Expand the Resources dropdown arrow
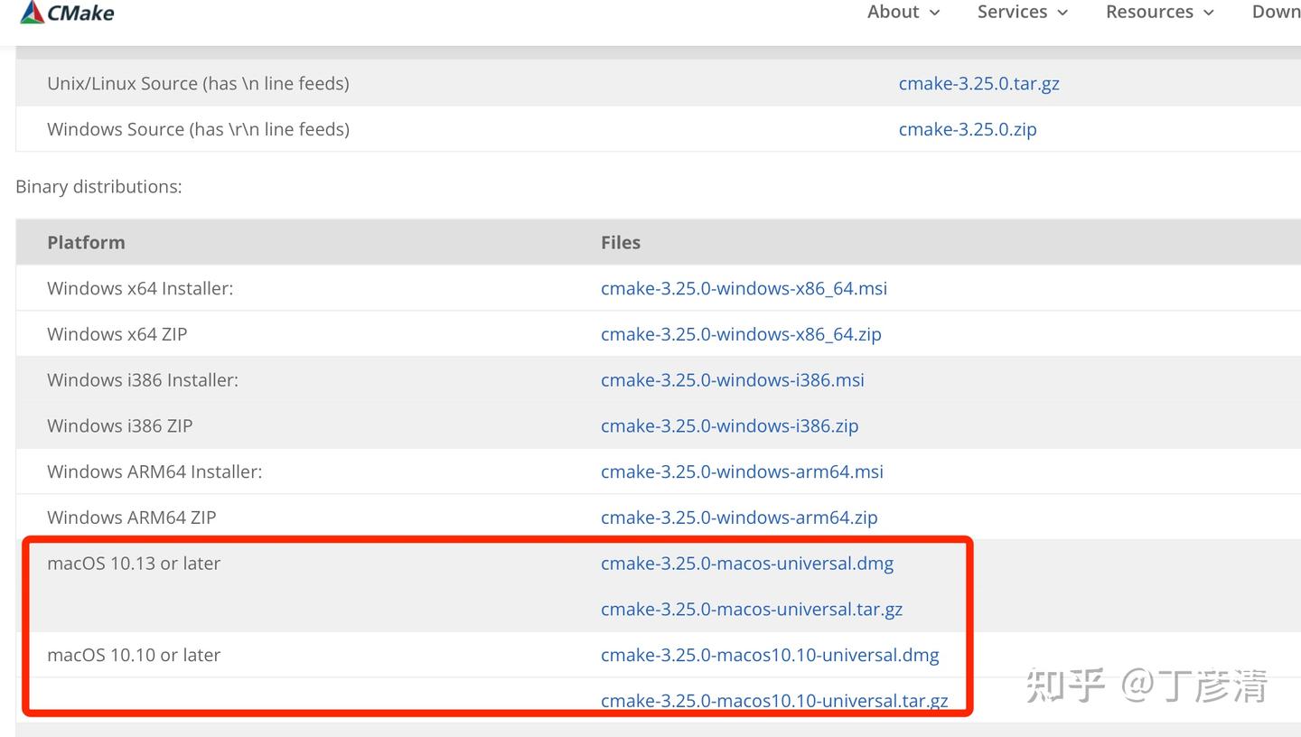The image size is (1301, 737). [1209, 13]
